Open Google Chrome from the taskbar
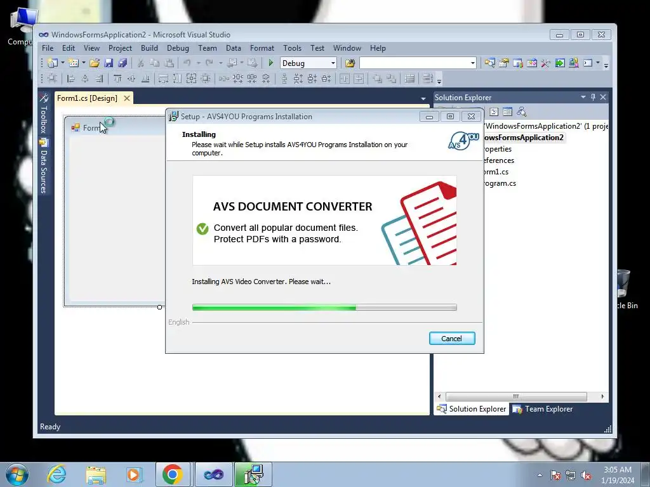Viewport: 650px width, 487px height. pos(173,474)
